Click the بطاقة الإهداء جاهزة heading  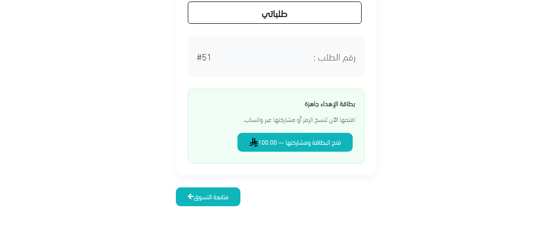(330, 104)
